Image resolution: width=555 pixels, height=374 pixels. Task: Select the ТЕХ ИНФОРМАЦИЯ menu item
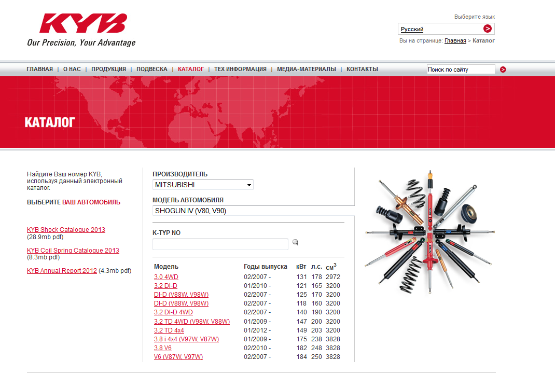click(240, 69)
